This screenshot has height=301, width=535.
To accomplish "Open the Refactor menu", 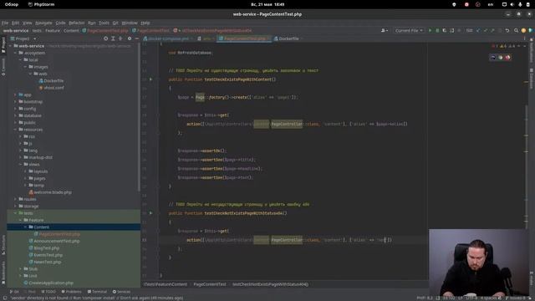I will tap(76, 23).
